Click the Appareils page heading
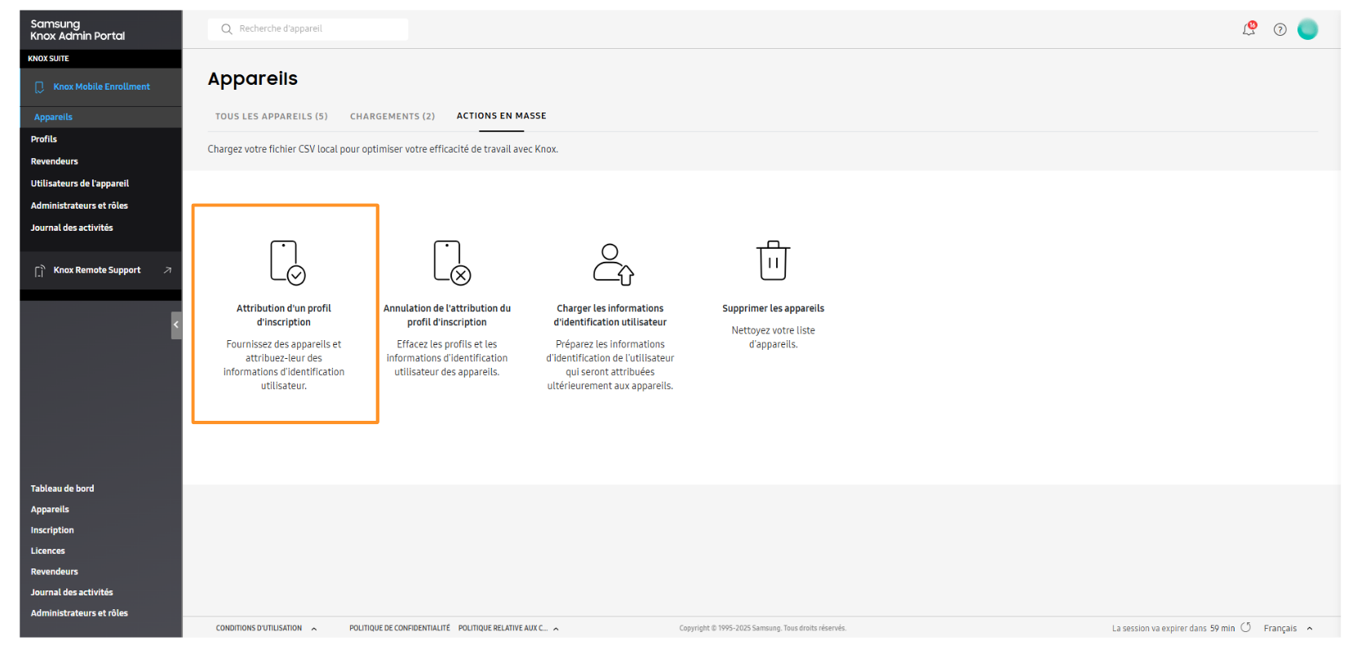 tap(252, 79)
